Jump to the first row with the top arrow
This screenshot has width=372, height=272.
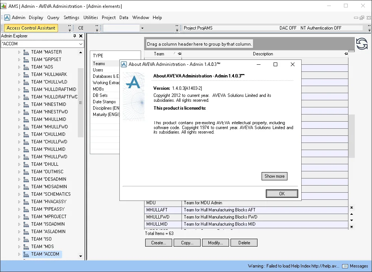pos(351,208)
